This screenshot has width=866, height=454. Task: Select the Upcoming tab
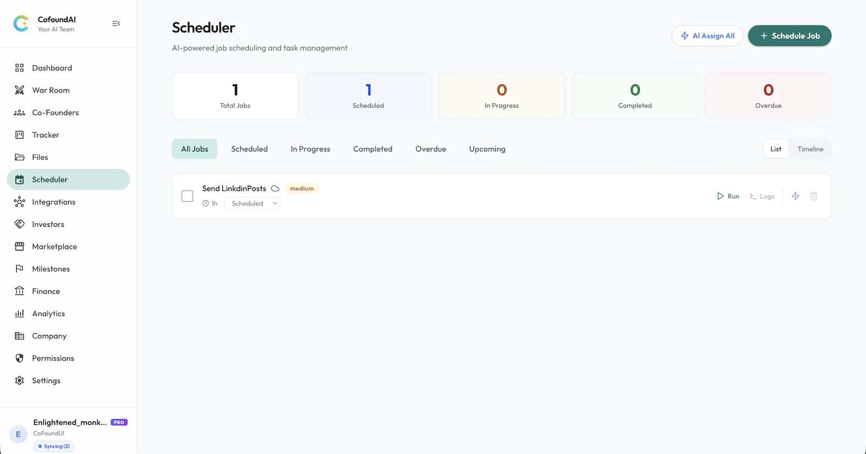pos(487,149)
